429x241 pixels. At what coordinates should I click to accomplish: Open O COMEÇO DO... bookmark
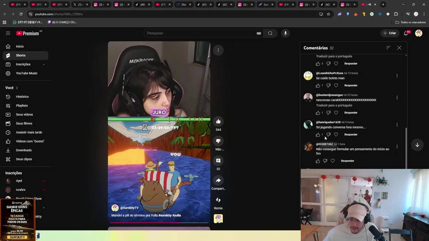(x=62, y=22)
